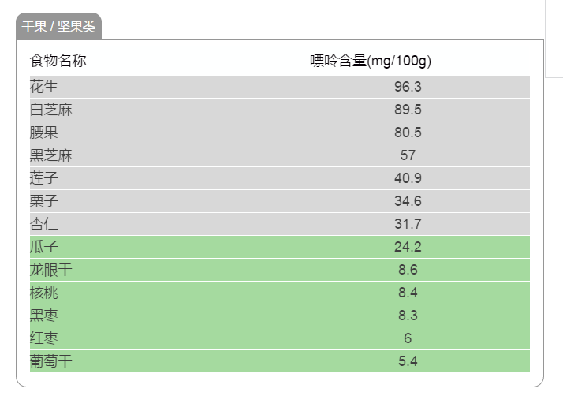
Task: Select the 干果 / 坚果类 tab
Action: [58, 26]
